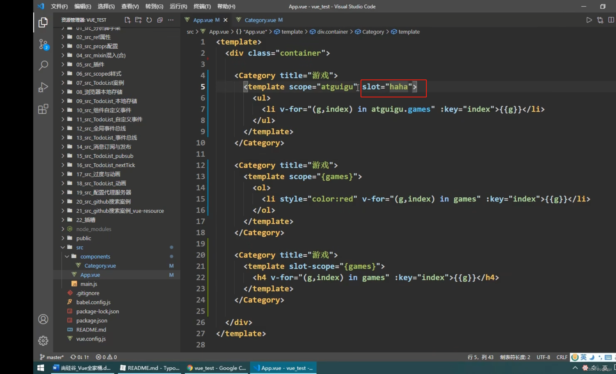
Task: Click line number 20 in the gutter
Action: click(200, 255)
